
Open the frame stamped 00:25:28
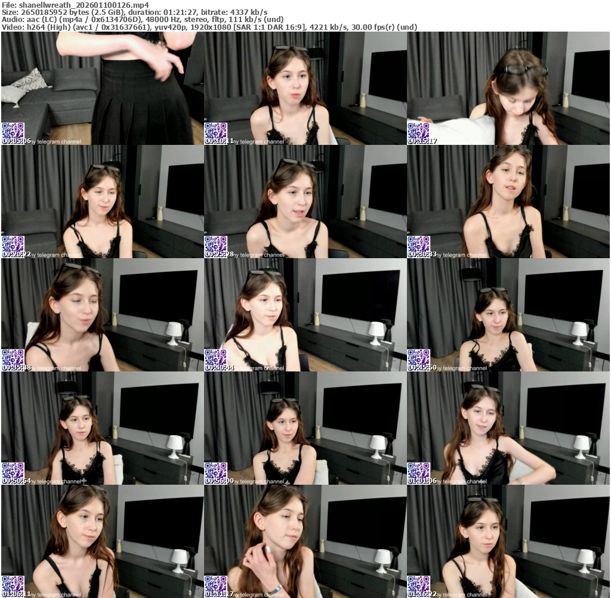click(305, 202)
